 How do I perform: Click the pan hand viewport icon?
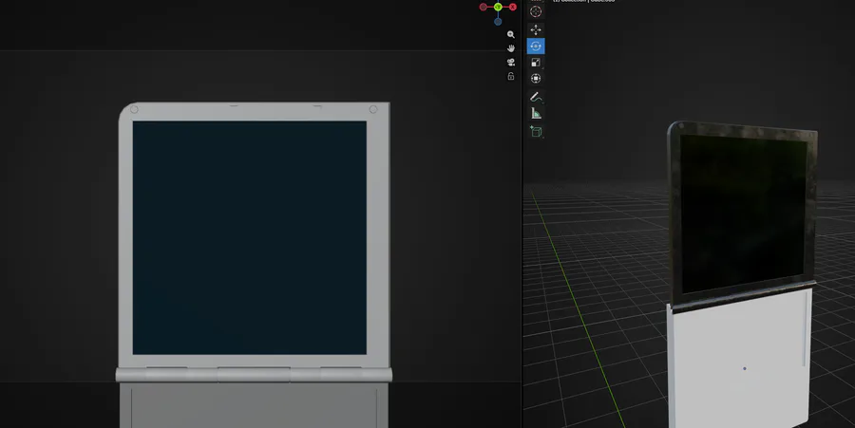510,48
